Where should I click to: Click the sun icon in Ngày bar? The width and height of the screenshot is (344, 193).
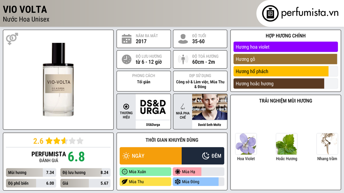[126, 156]
